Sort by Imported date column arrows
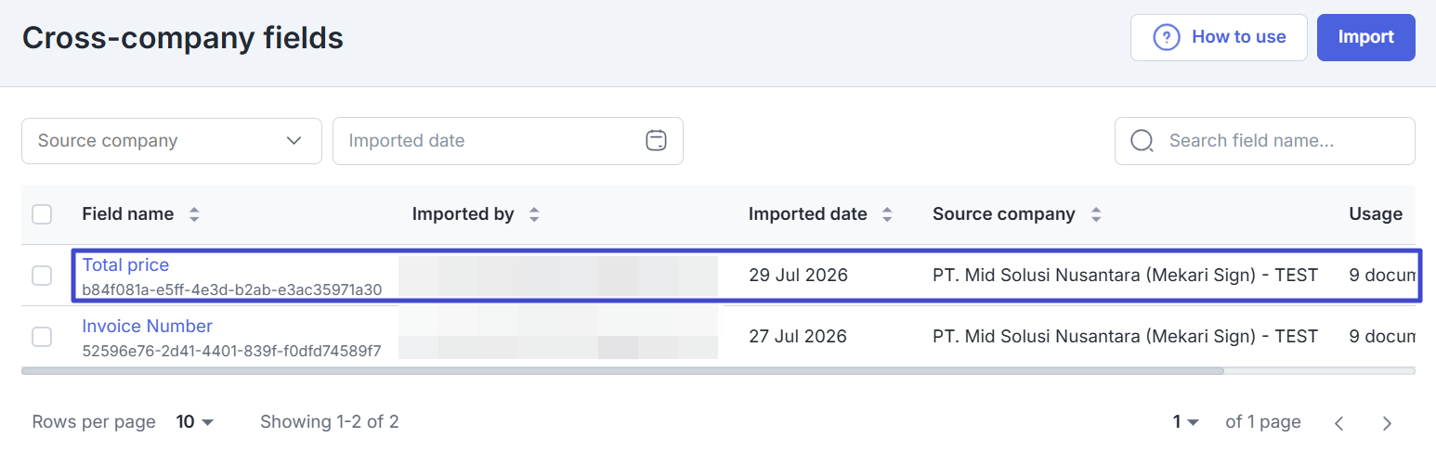1436x463 pixels. (887, 214)
